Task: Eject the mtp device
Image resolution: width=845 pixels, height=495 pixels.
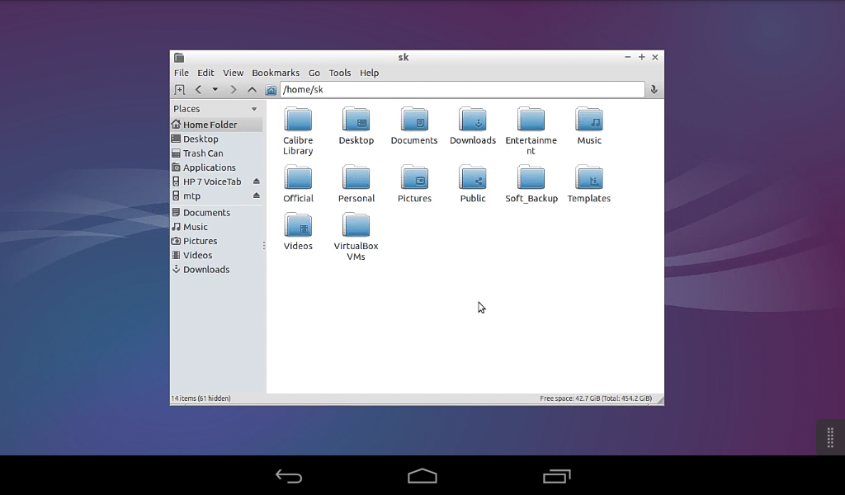Action: coord(256,196)
